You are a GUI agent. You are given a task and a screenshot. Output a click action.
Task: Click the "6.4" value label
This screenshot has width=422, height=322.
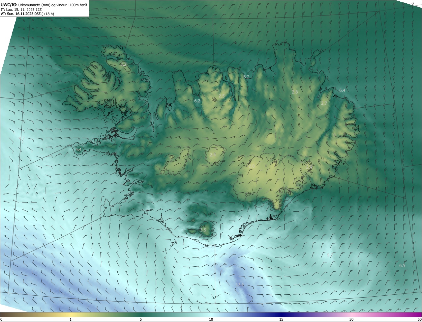point(342,90)
